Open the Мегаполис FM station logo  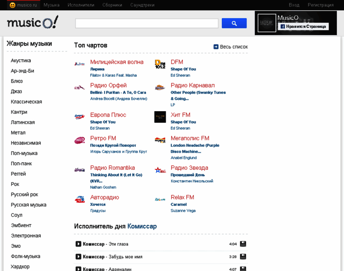pyautogui.click(x=160, y=140)
